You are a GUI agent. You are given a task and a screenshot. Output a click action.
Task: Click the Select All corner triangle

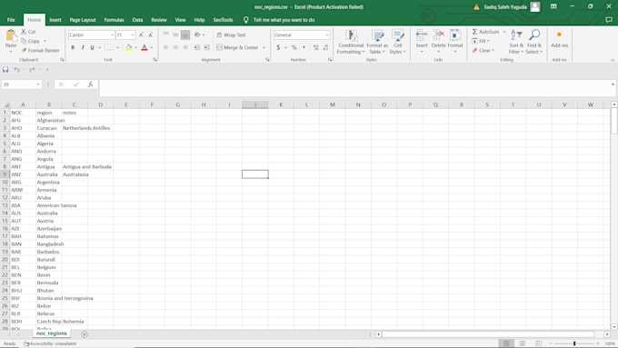(x=5, y=104)
